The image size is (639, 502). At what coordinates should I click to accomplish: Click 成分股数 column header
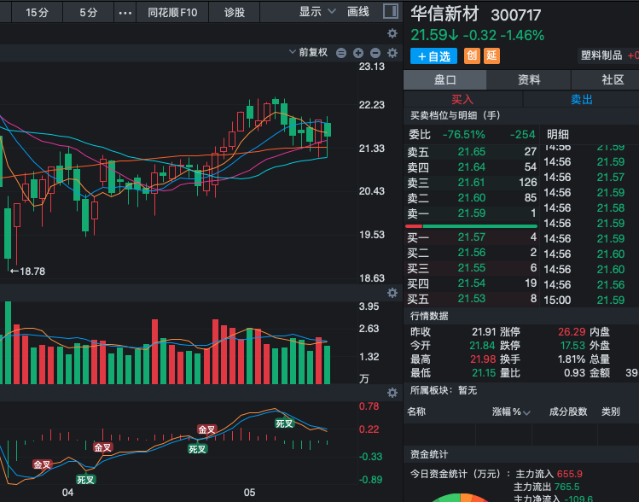568,412
